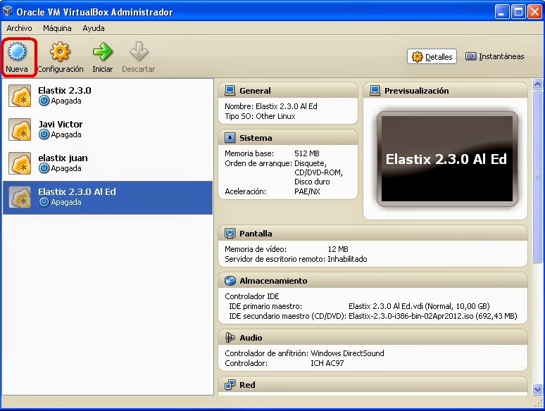545x411 pixels.
Task: Open the General section header link
Action: 255,91
